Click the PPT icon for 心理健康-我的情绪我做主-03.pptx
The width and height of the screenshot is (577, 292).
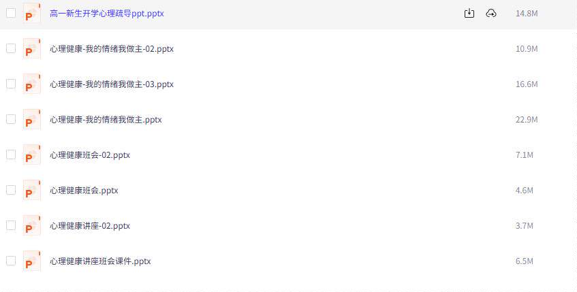pyautogui.click(x=31, y=84)
